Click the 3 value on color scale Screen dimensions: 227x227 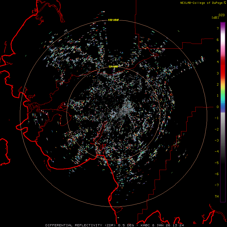pos(218,73)
